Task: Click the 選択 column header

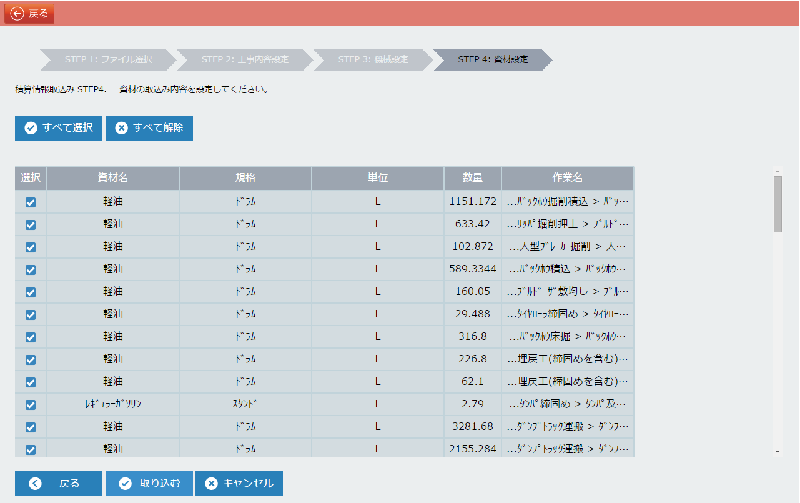Action: [31, 178]
